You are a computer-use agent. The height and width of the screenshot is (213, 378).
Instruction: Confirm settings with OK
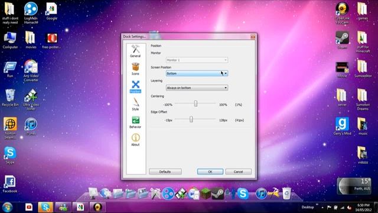(x=210, y=172)
